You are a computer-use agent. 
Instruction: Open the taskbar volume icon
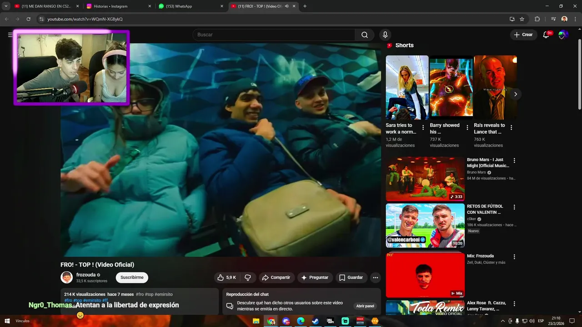(532, 321)
